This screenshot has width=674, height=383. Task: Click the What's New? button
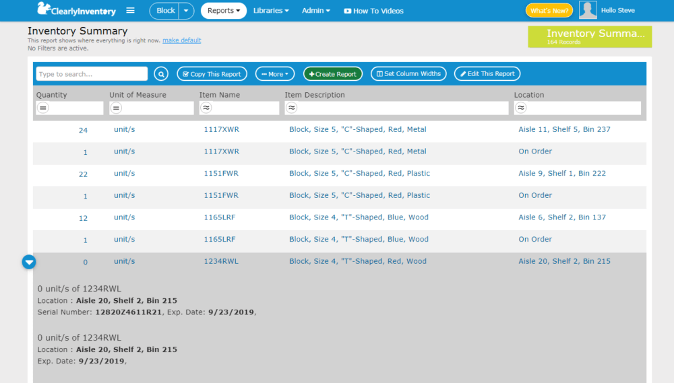pos(549,11)
